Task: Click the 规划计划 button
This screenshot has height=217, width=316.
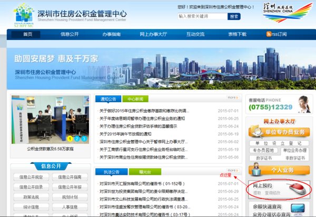Action: click(x=70, y=197)
